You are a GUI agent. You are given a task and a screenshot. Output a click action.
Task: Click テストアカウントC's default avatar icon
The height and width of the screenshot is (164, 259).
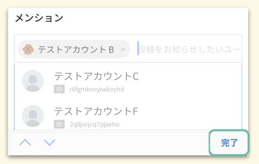click(x=33, y=81)
